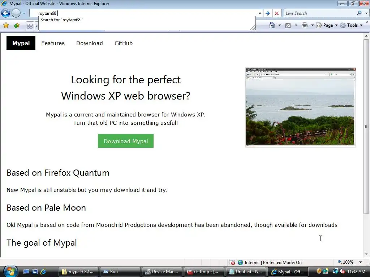The width and height of the screenshot is (370, 277).
Task: Click the network tray icon
Action: click(x=335, y=271)
